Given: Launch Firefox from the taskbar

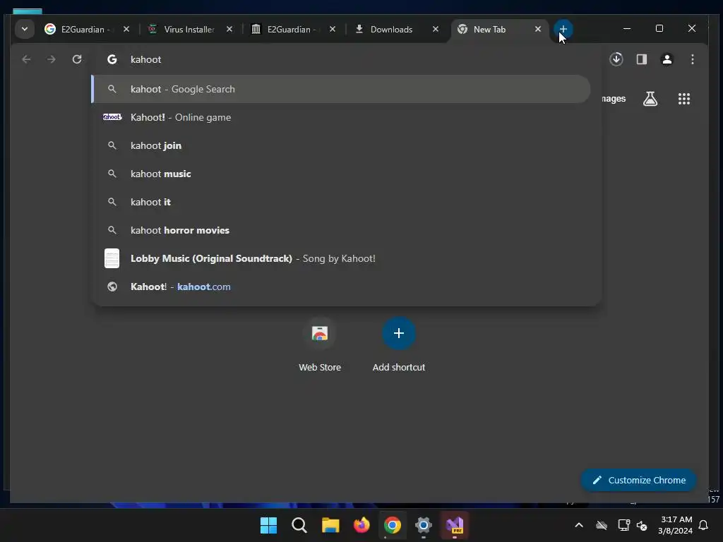Looking at the screenshot, I should point(361,525).
